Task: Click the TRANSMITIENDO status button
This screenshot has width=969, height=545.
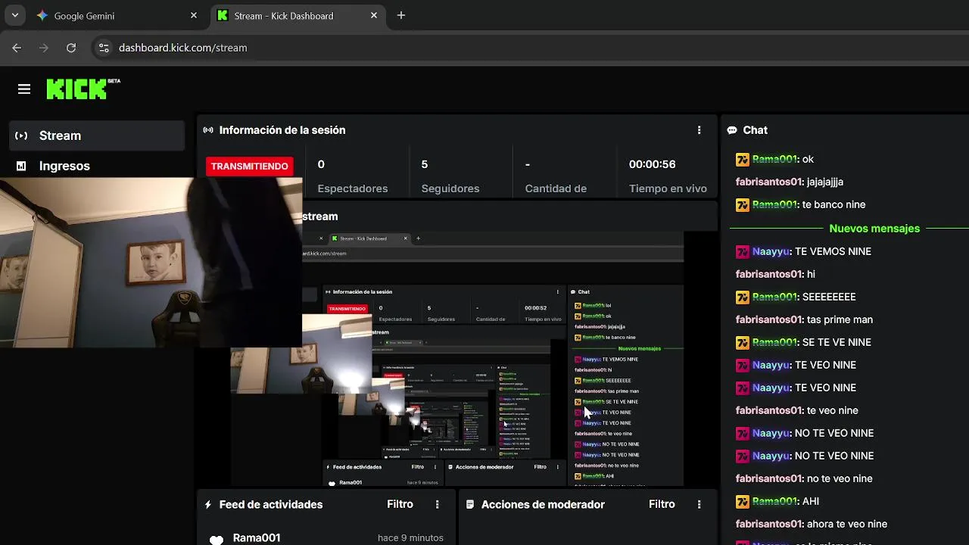Action: (x=249, y=166)
